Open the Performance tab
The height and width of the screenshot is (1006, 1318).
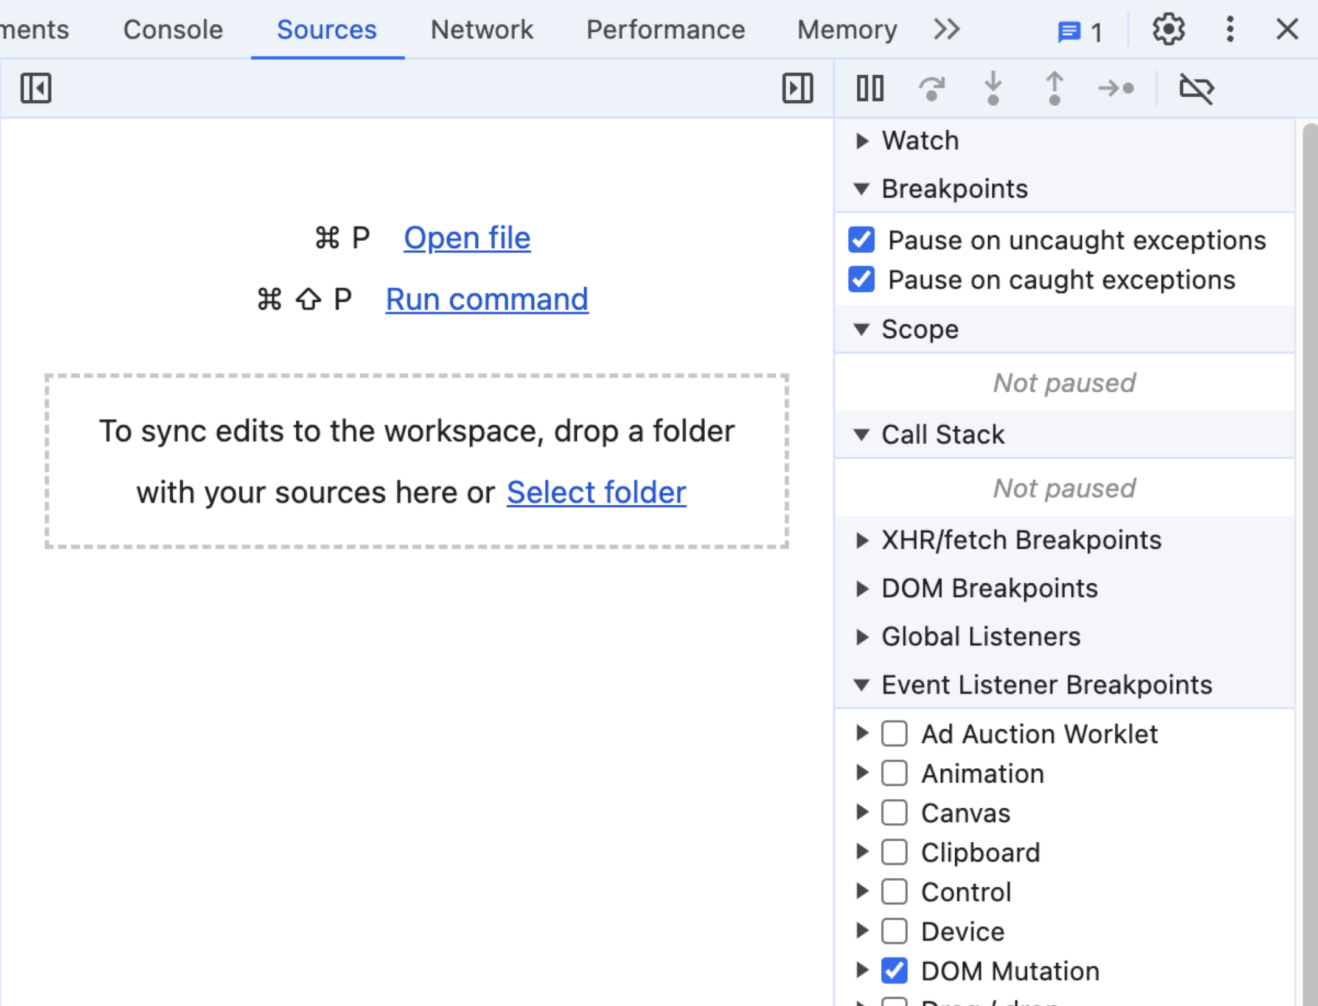[665, 29]
